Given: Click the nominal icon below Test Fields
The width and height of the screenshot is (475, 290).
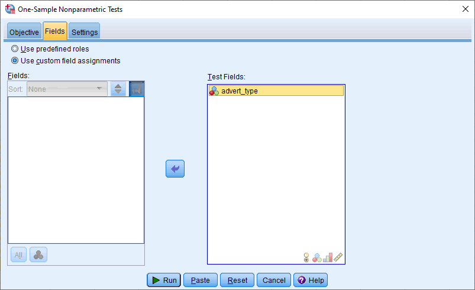Looking at the screenshot, I should point(317,257).
